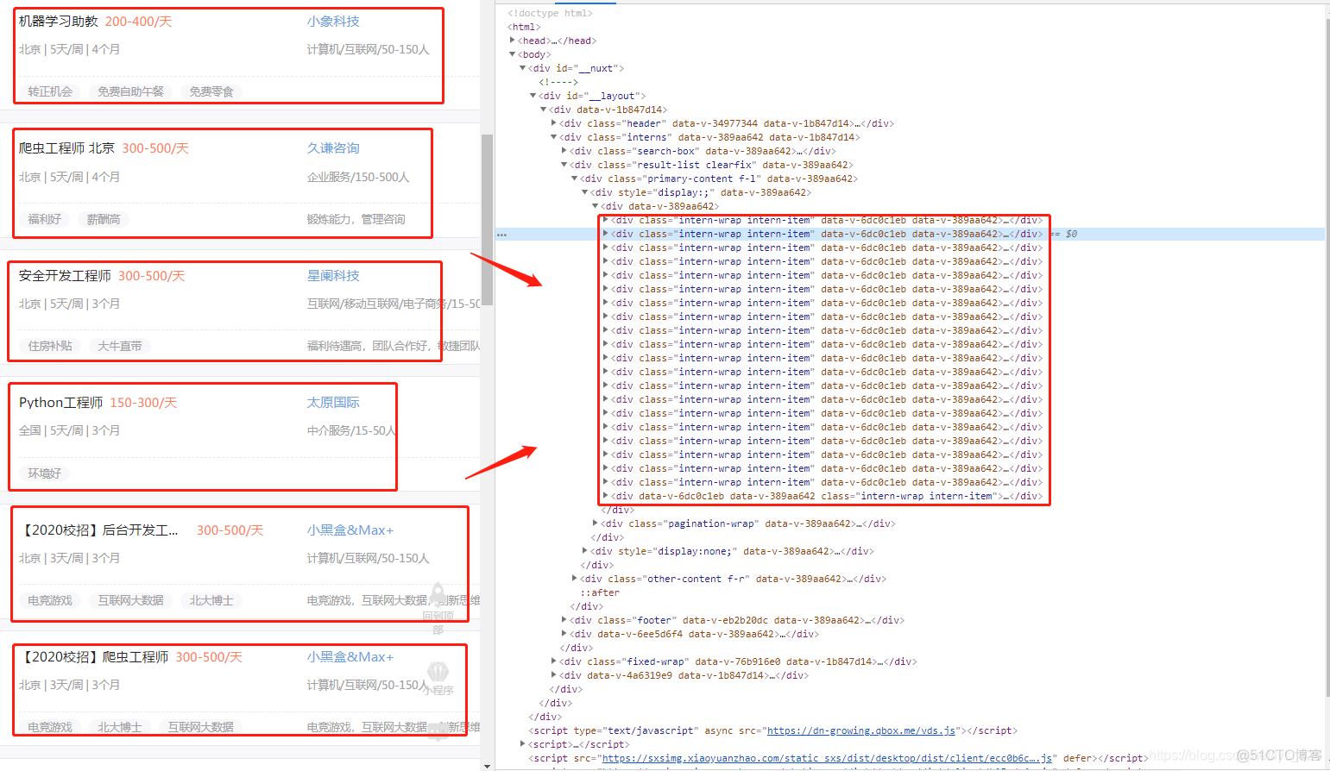Visit 太原国际 company page
1330x771 pixels.
(x=333, y=403)
